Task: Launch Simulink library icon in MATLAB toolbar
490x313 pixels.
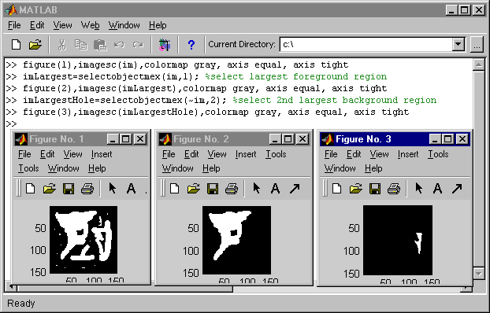Action: (x=165, y=45)
